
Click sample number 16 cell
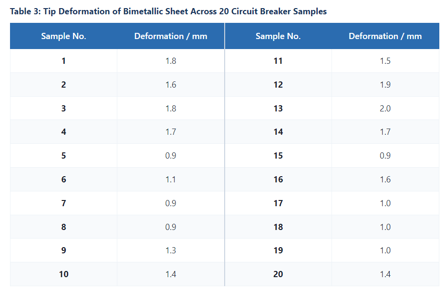tap(278, 180)
